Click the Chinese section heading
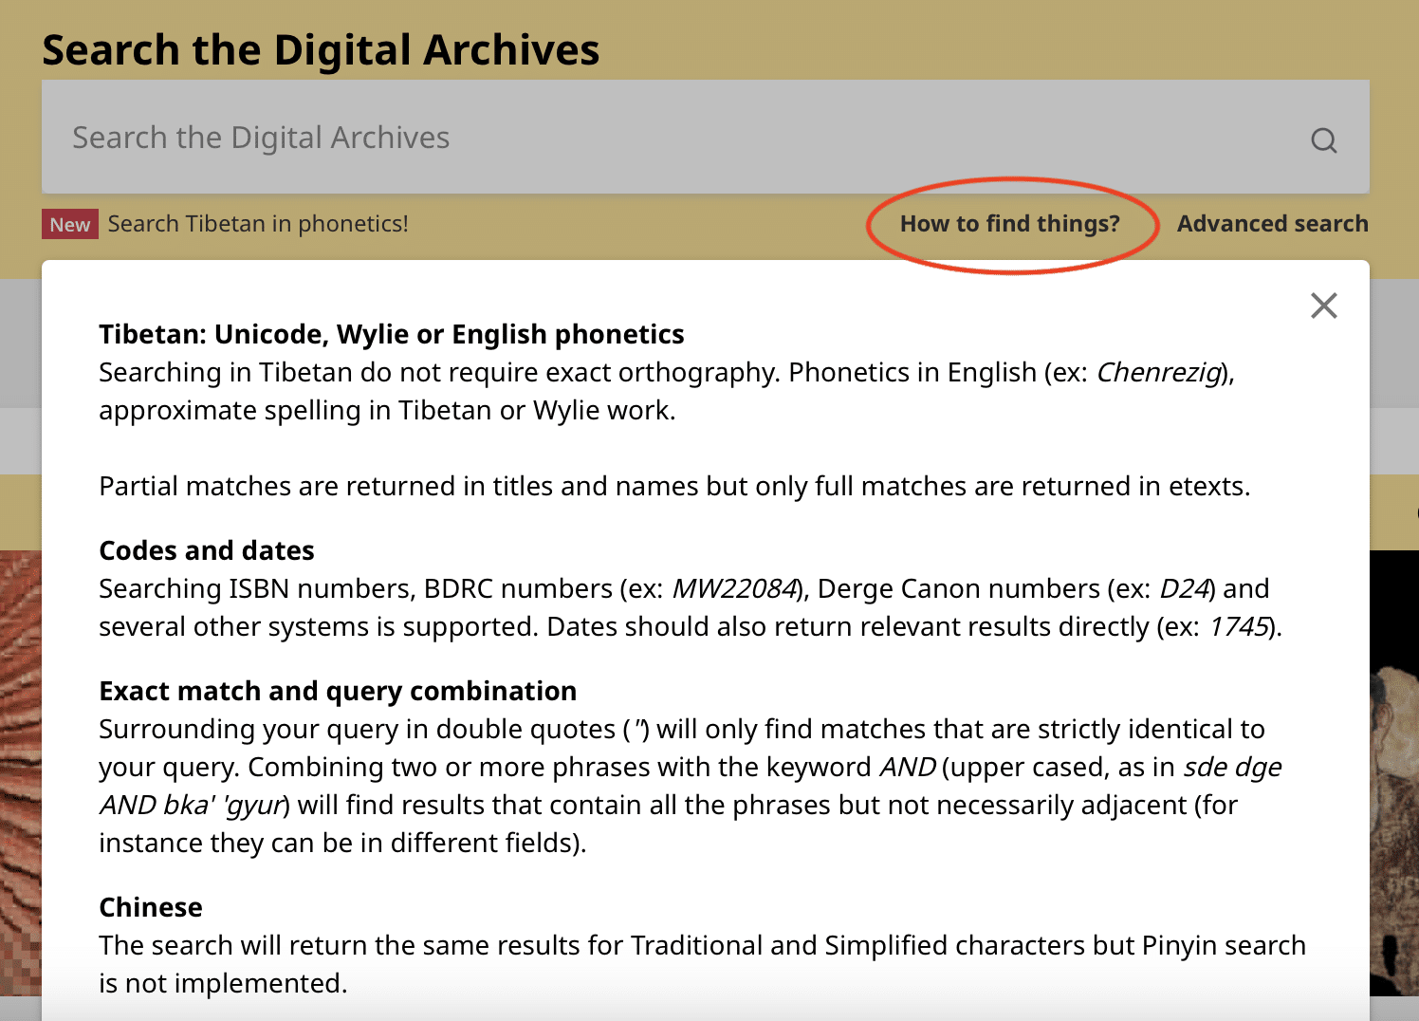 coord(150,907)
